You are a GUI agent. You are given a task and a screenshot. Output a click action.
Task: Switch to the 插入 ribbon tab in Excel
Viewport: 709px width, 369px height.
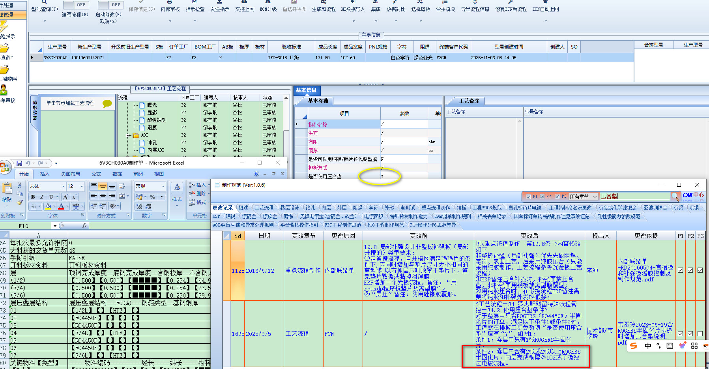coord(45,174)
